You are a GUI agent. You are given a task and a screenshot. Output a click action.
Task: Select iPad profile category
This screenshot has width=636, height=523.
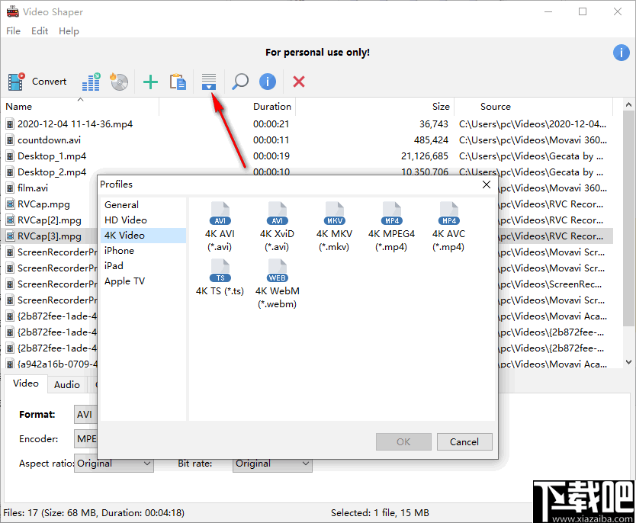coord(143,266)
